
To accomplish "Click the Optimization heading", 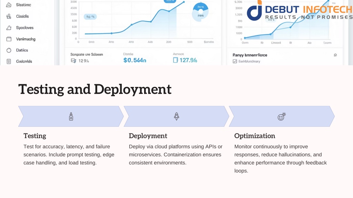I will 254,135.
